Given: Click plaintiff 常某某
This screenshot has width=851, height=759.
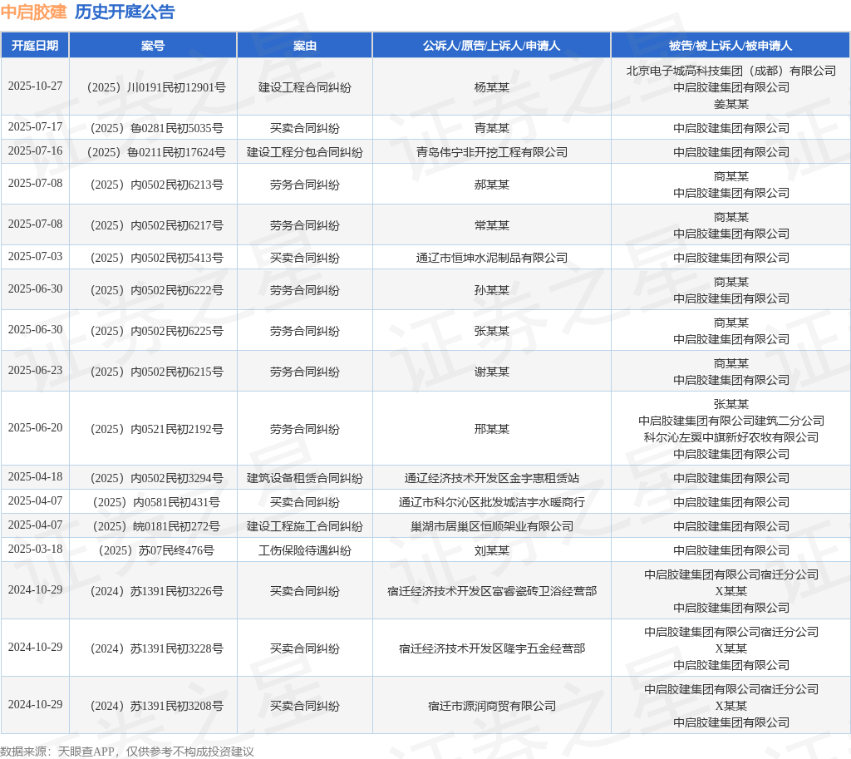Looking at the screenshot, I should 492,225.
